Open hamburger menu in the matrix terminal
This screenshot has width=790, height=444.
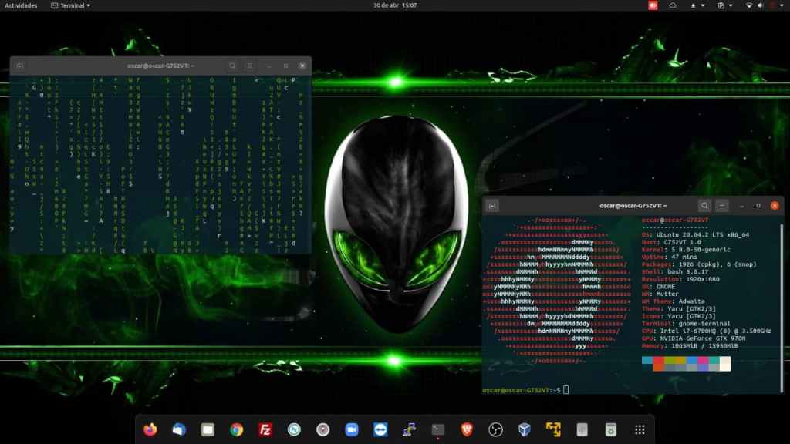click(250, 66)
